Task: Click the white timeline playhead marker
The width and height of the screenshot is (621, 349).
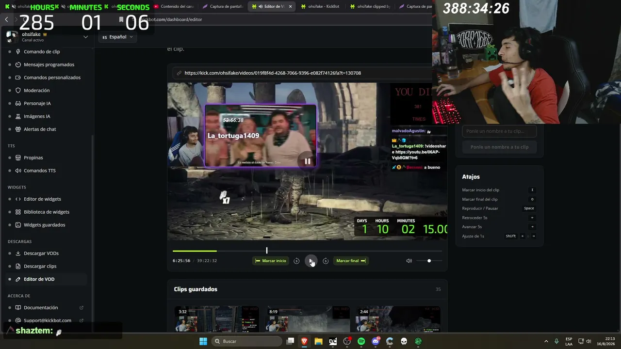Action: coord(266,251)
